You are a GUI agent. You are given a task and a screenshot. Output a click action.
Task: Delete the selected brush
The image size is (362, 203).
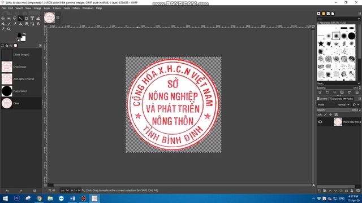click(x=342, y=92)
